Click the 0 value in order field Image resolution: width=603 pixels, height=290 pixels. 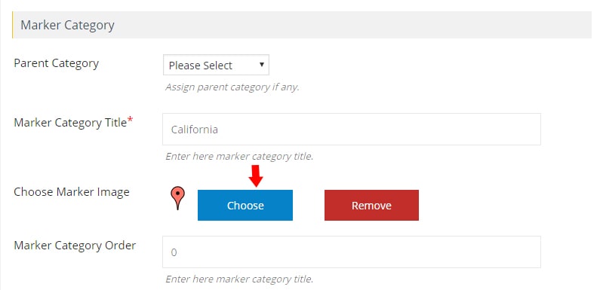174,252
